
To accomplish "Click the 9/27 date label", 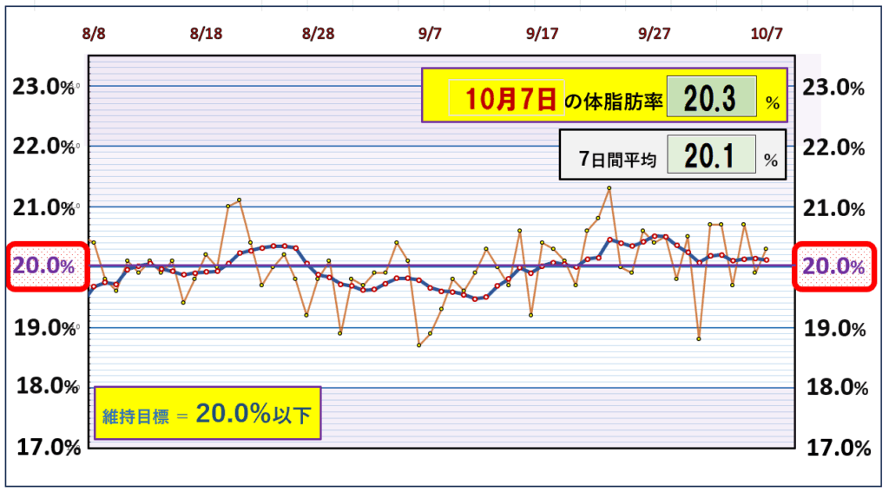I will coord(654,34).
